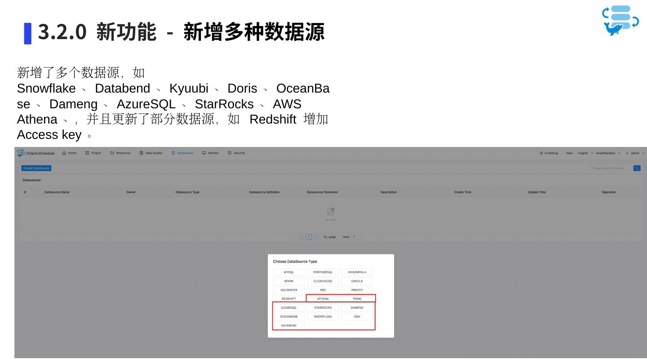
Task: Click the UI Setting gear icon
Action: (x=541, y=153)
